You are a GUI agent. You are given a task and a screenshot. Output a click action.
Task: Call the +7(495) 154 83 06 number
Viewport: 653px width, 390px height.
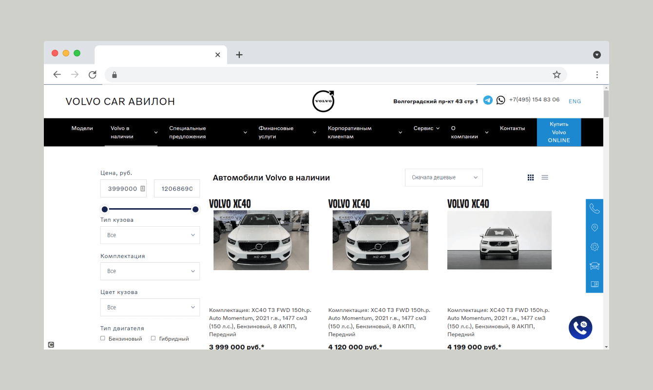click(x=535, y=99)
